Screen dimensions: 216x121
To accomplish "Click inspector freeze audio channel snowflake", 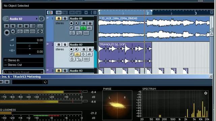I will [x=40, y=31].
